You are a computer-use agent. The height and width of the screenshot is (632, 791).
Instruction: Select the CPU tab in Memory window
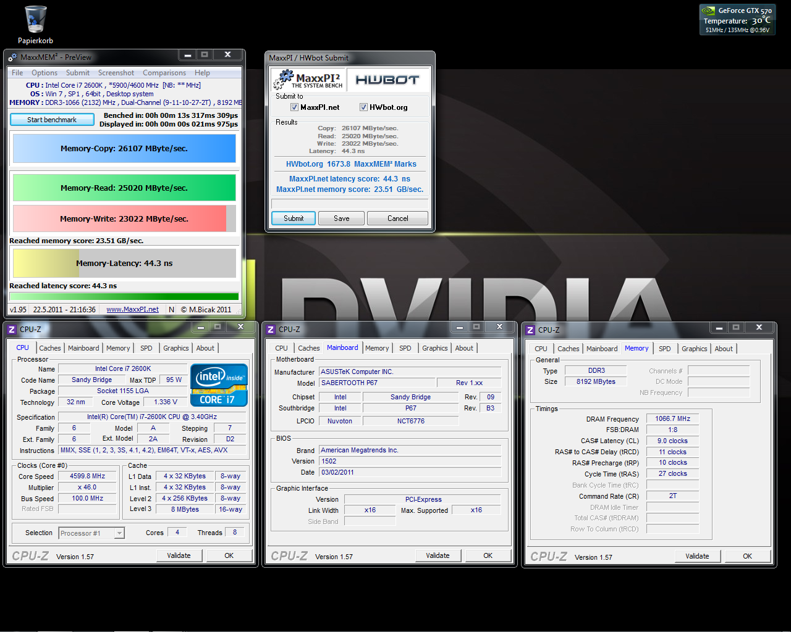point(541,349)
